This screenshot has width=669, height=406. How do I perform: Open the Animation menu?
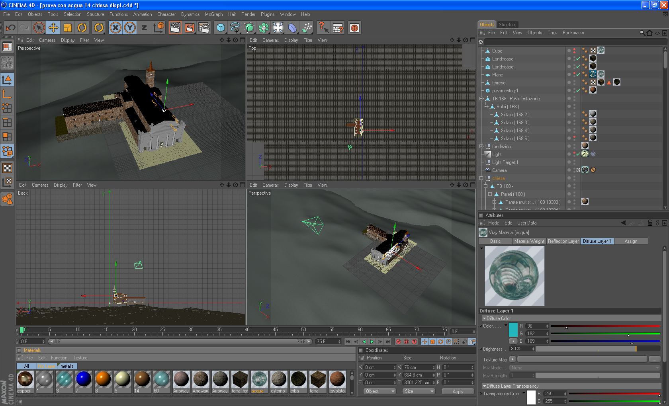tap(143, 14)
